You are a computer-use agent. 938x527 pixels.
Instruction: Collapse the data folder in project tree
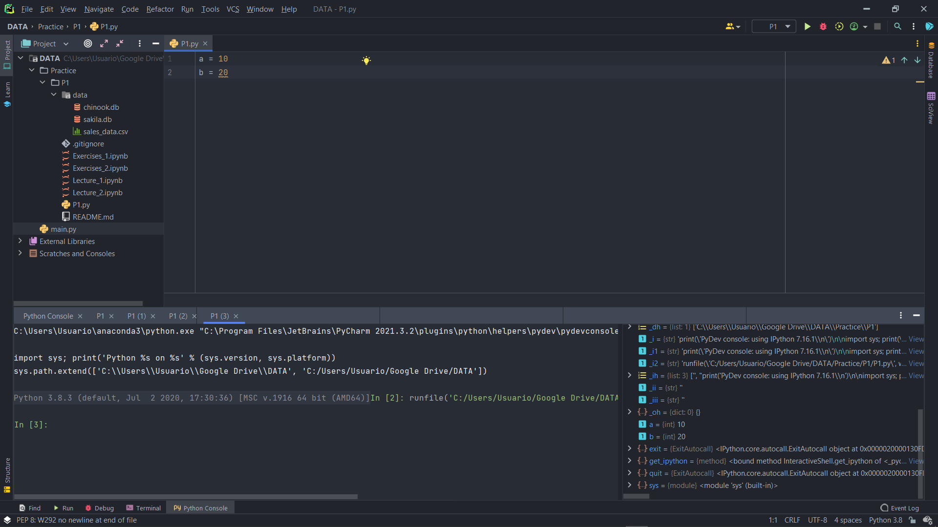(54, 95)
